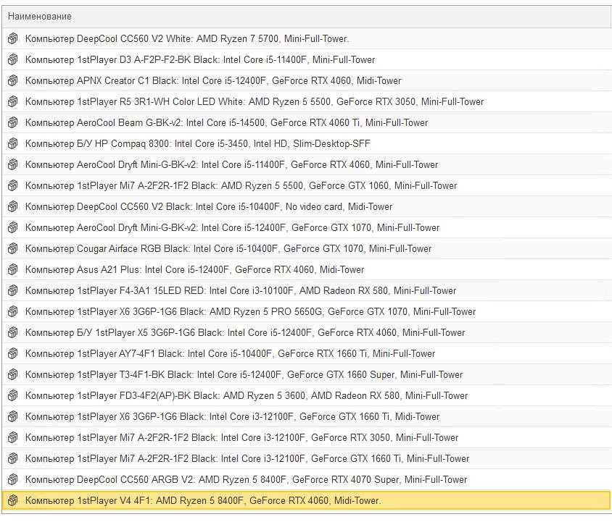The width and height of the screenshot is (612, 522).
Task: Click icon beside AeroCool Dryft i5-11400F row
Action: [13, 165]
